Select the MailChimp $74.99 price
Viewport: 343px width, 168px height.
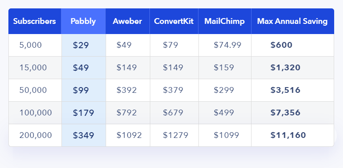(x=228, y=45)
